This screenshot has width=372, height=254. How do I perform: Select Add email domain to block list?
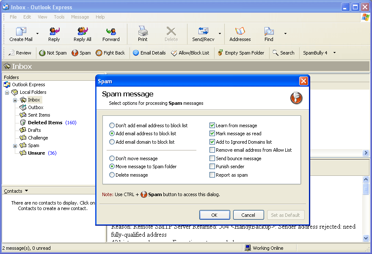click(112, 142)
